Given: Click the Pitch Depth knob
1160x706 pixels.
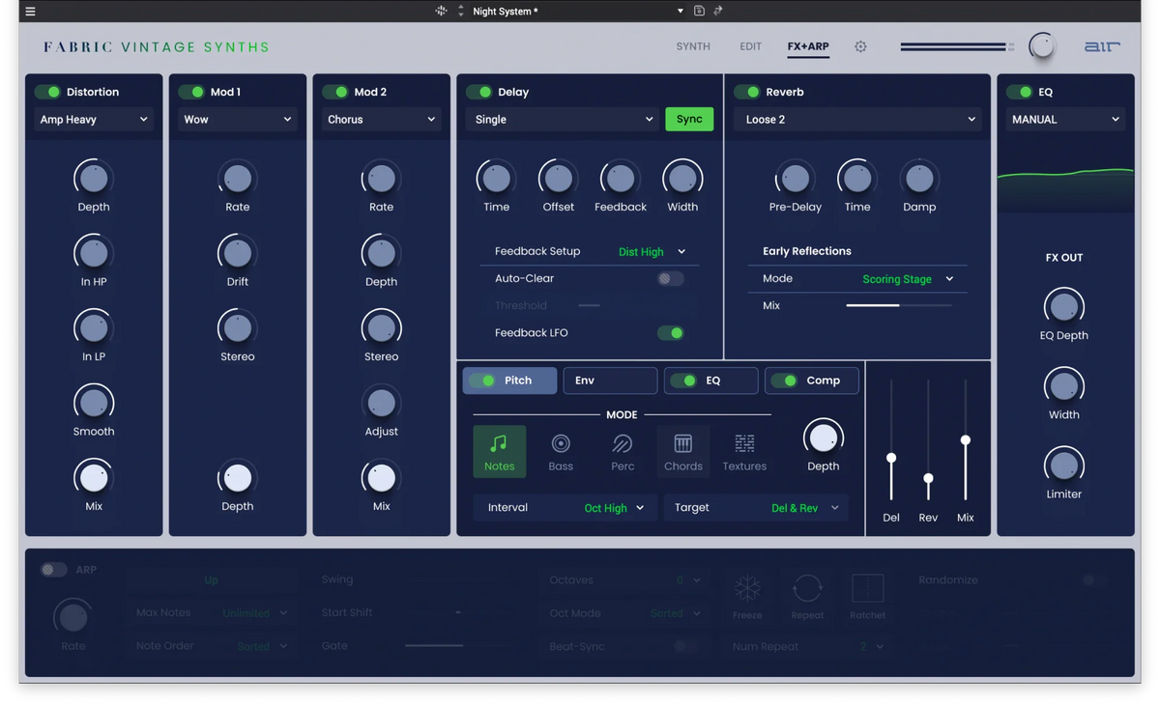Looking at the screenshot, I should (x=823, y=438).
